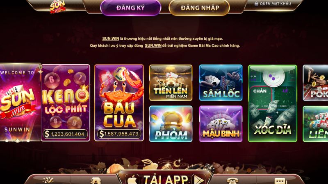Click the Đăng Ký register button
This screenshot has height=184, width=328.
(x=130, y=8)
